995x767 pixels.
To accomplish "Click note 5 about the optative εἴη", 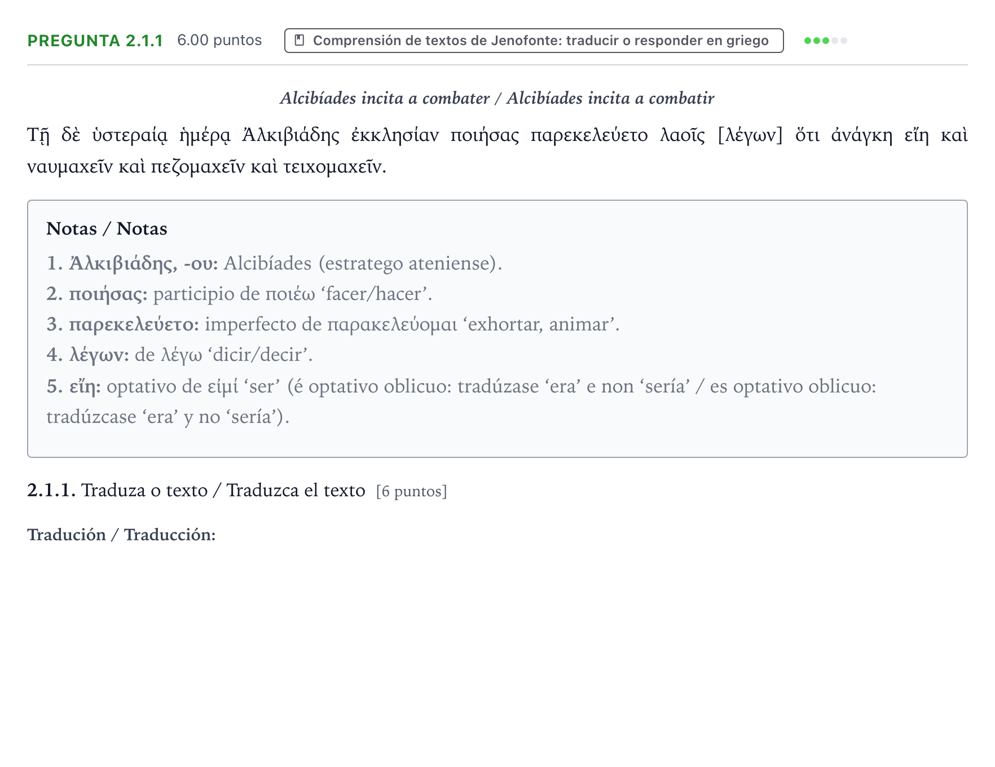I will [x=461, y=402].
